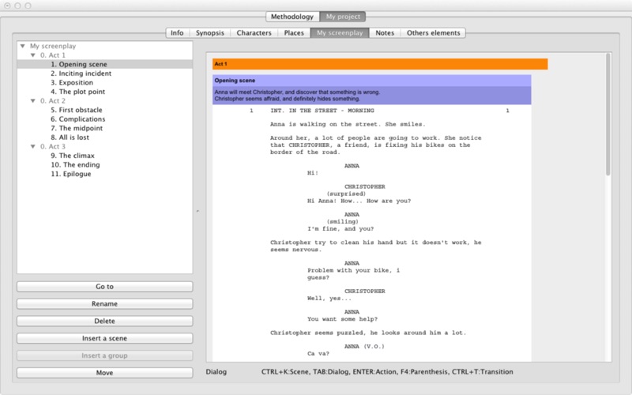Select scene 5. First obstacle
This screenshot has width=632, height=395.
tap(77, 110)
